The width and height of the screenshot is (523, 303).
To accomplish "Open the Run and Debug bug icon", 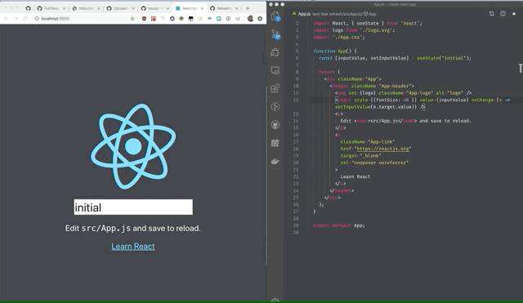I will tap(275, 52).
